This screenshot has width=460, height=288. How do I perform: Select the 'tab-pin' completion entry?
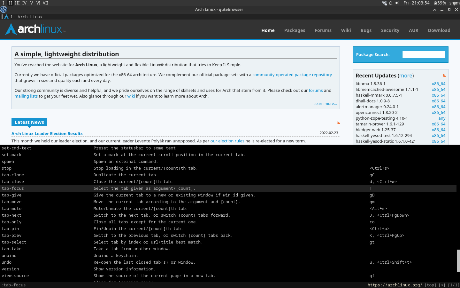click(228, 228)
